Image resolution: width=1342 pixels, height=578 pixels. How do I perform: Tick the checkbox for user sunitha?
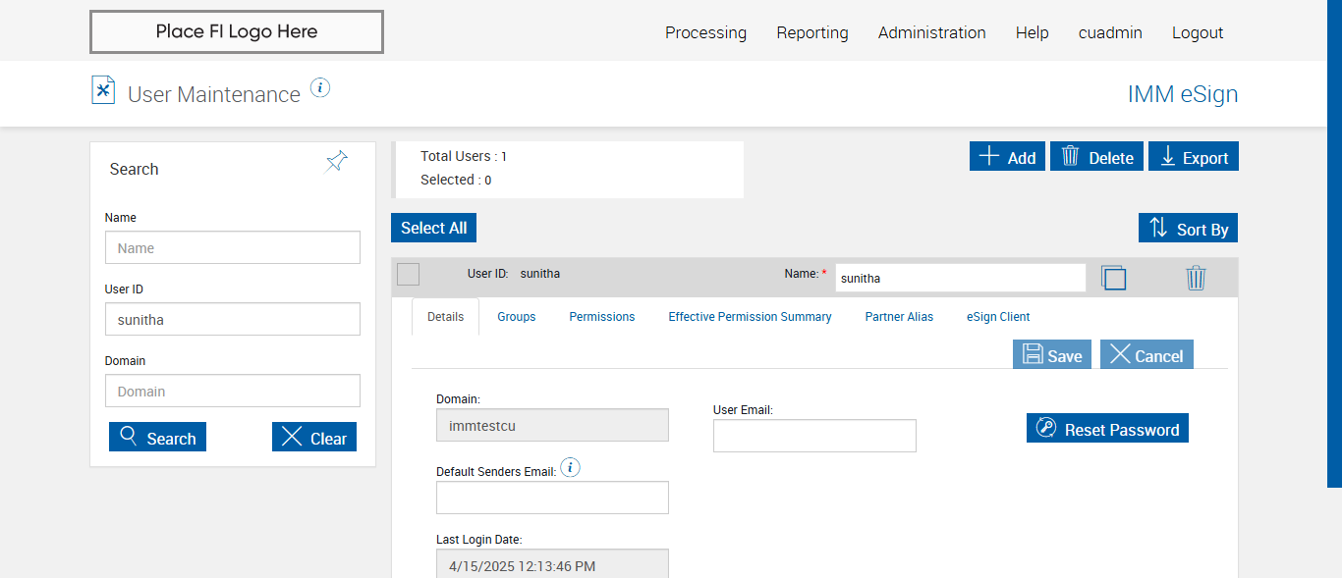pos(409,275)
